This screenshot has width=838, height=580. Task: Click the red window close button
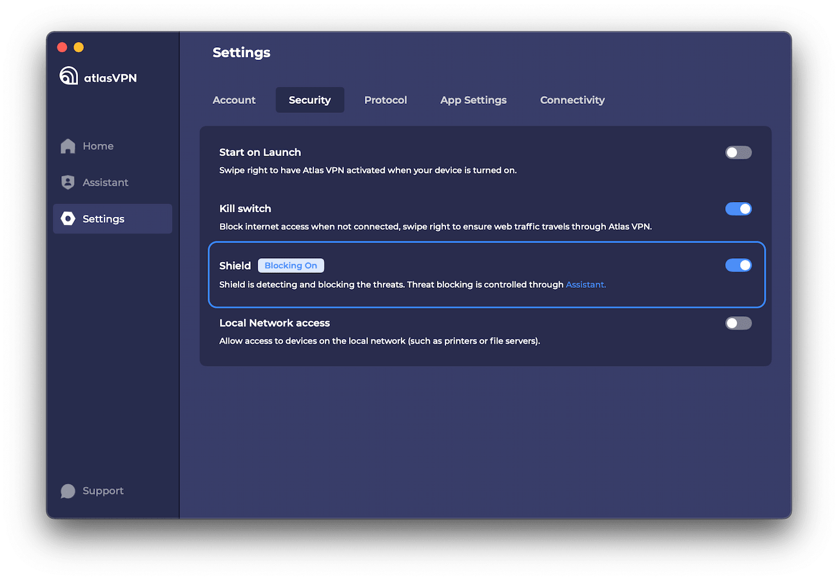pyautogui.click(x=63, y=47)
